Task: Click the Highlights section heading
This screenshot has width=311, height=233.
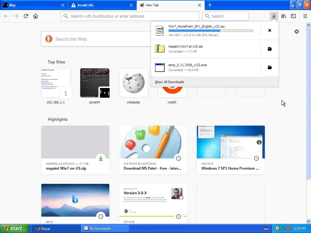Action: point(57,119)
